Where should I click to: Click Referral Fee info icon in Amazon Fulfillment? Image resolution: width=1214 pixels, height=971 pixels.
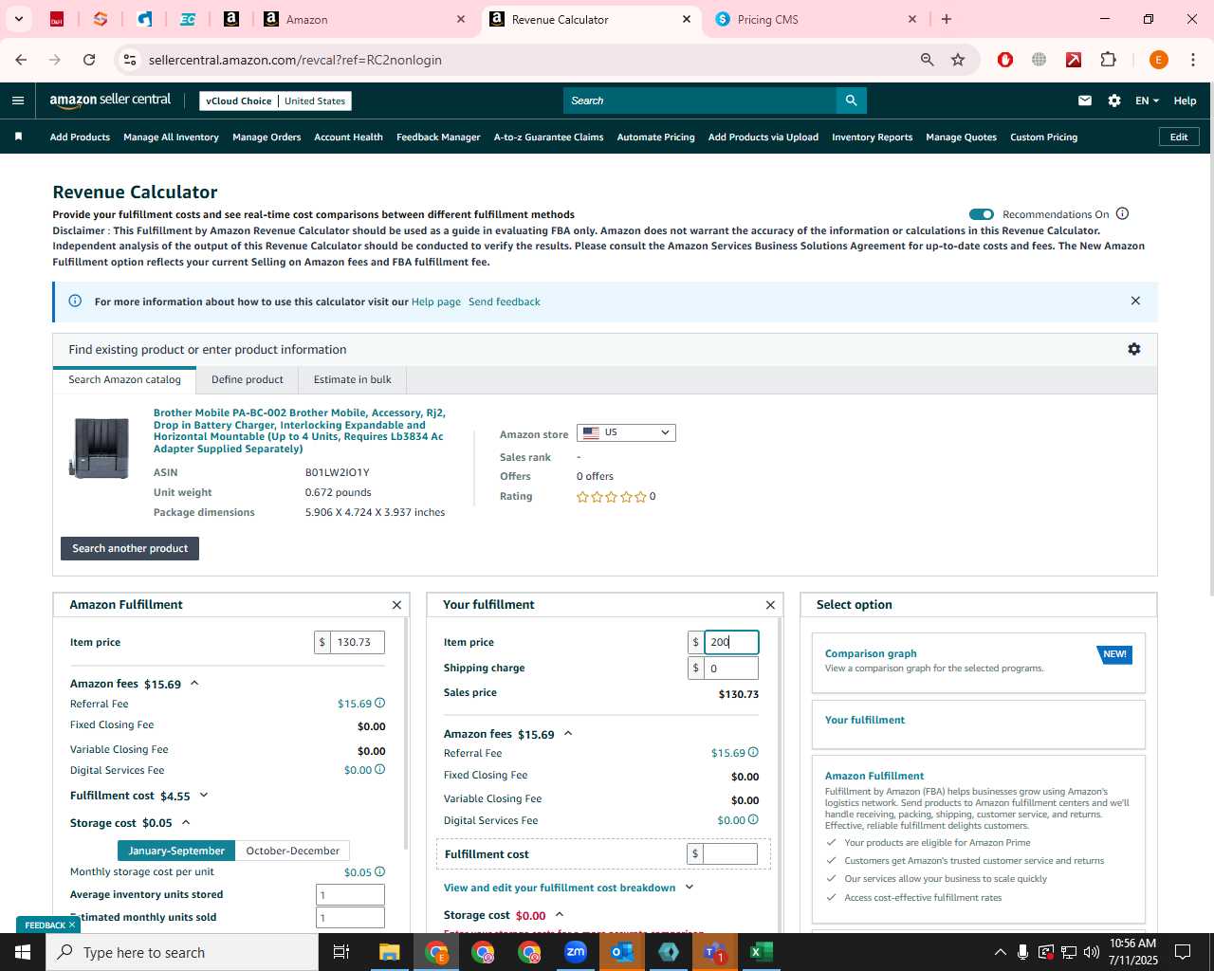pos(380,703)
